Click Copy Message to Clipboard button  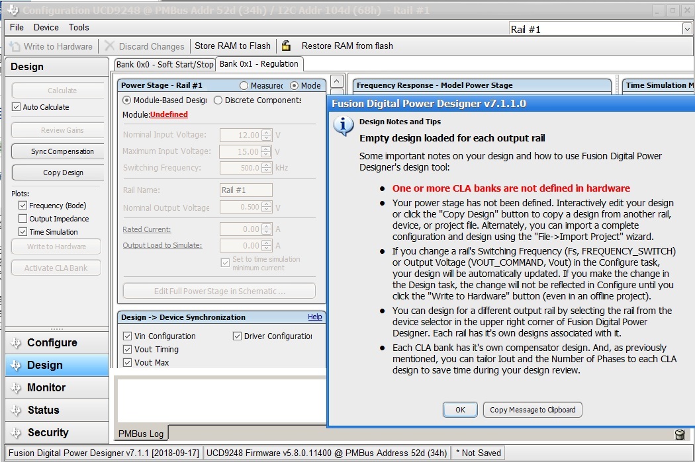coord(532,410)
